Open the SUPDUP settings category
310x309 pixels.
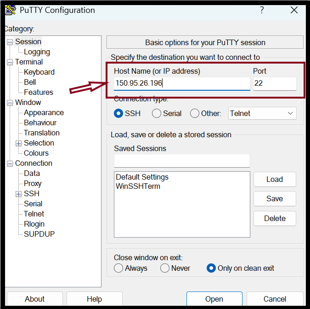(39, 234)
